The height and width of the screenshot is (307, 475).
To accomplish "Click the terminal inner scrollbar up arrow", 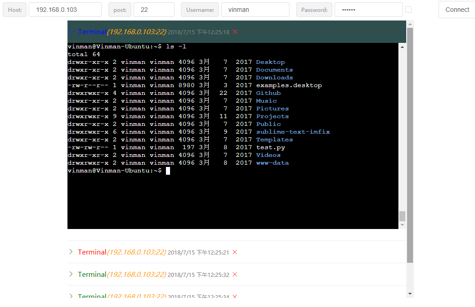I will click(x=403, y=47).
